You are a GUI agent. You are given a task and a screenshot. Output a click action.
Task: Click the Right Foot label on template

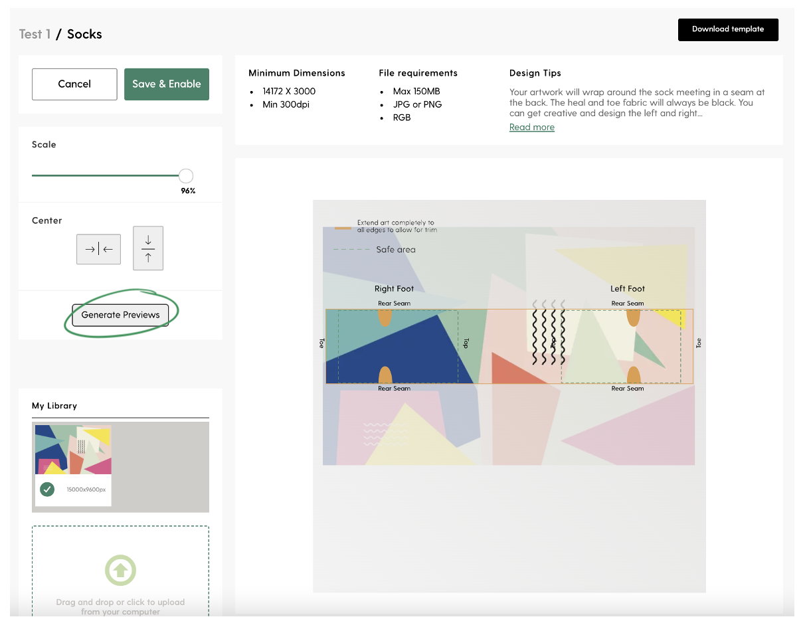(394, 289)
